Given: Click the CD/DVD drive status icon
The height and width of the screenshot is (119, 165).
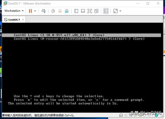Looking at the screenshot, I should (x=126, y=115).
